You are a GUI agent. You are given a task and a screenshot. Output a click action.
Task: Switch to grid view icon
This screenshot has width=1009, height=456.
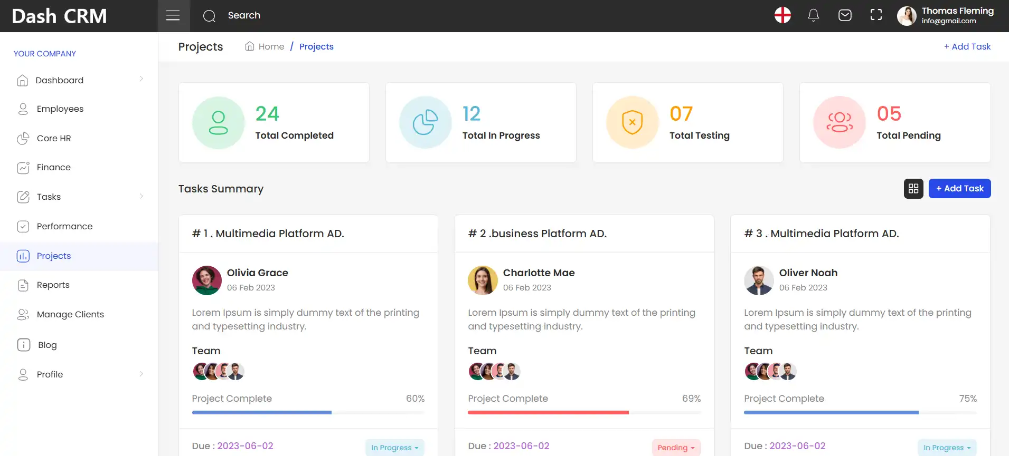pyautogui.click(x=913, y=189)
